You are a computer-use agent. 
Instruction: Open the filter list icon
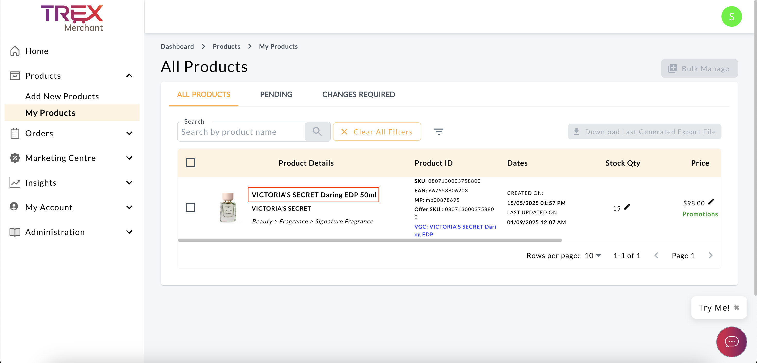438,131
